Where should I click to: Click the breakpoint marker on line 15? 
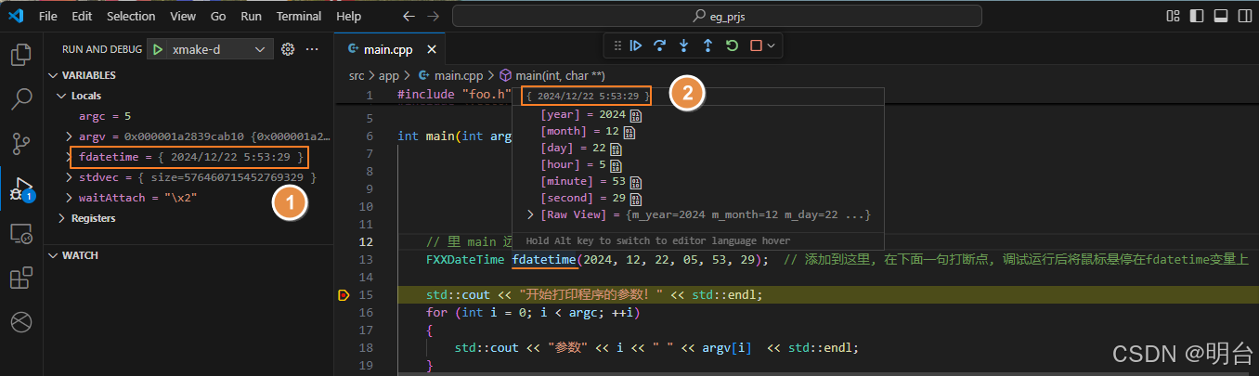tap(344, 295)
